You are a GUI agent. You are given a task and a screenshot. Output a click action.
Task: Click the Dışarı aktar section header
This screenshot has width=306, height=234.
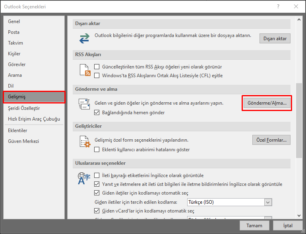(182, 23)
